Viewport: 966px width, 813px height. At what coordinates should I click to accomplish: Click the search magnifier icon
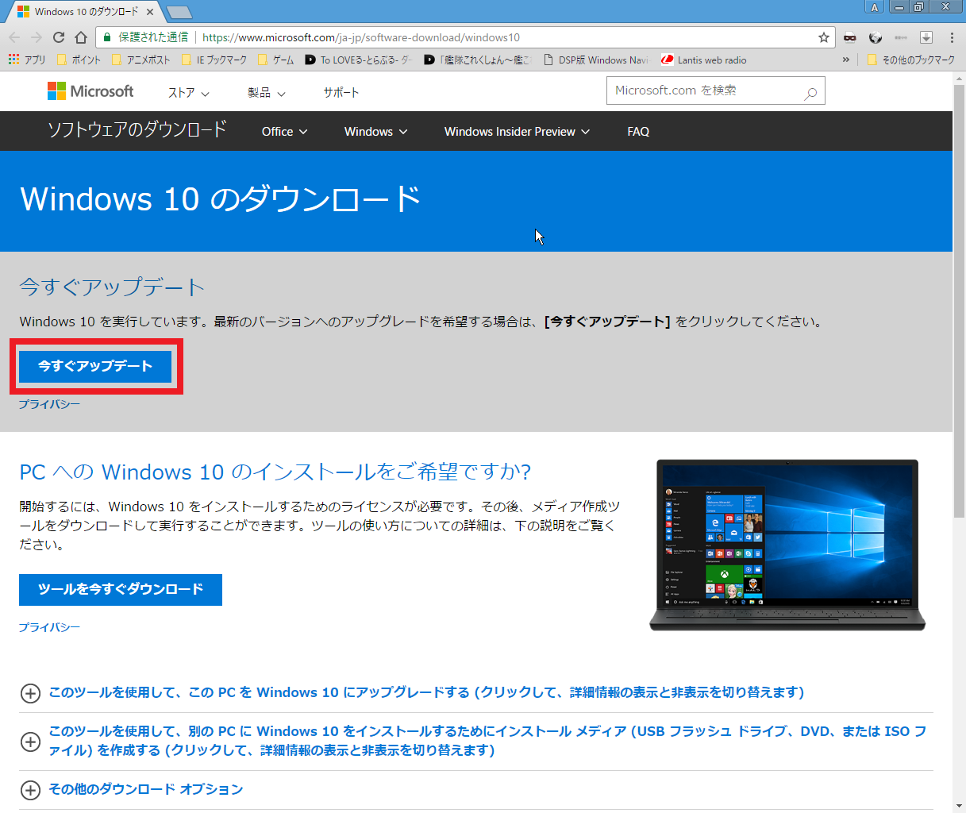810,93
